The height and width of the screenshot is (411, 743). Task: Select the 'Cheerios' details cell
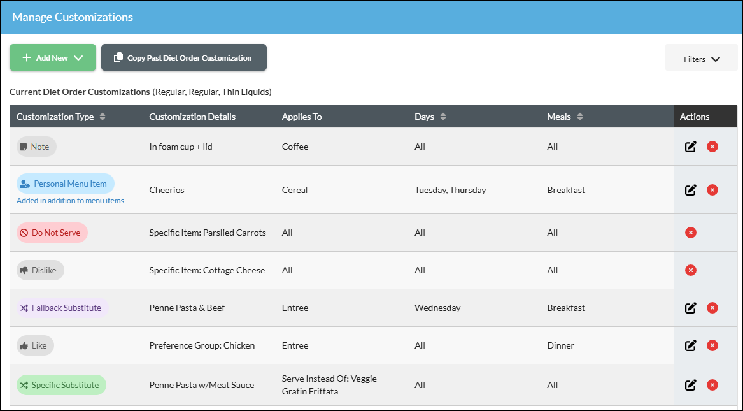(x=167, y=190)
